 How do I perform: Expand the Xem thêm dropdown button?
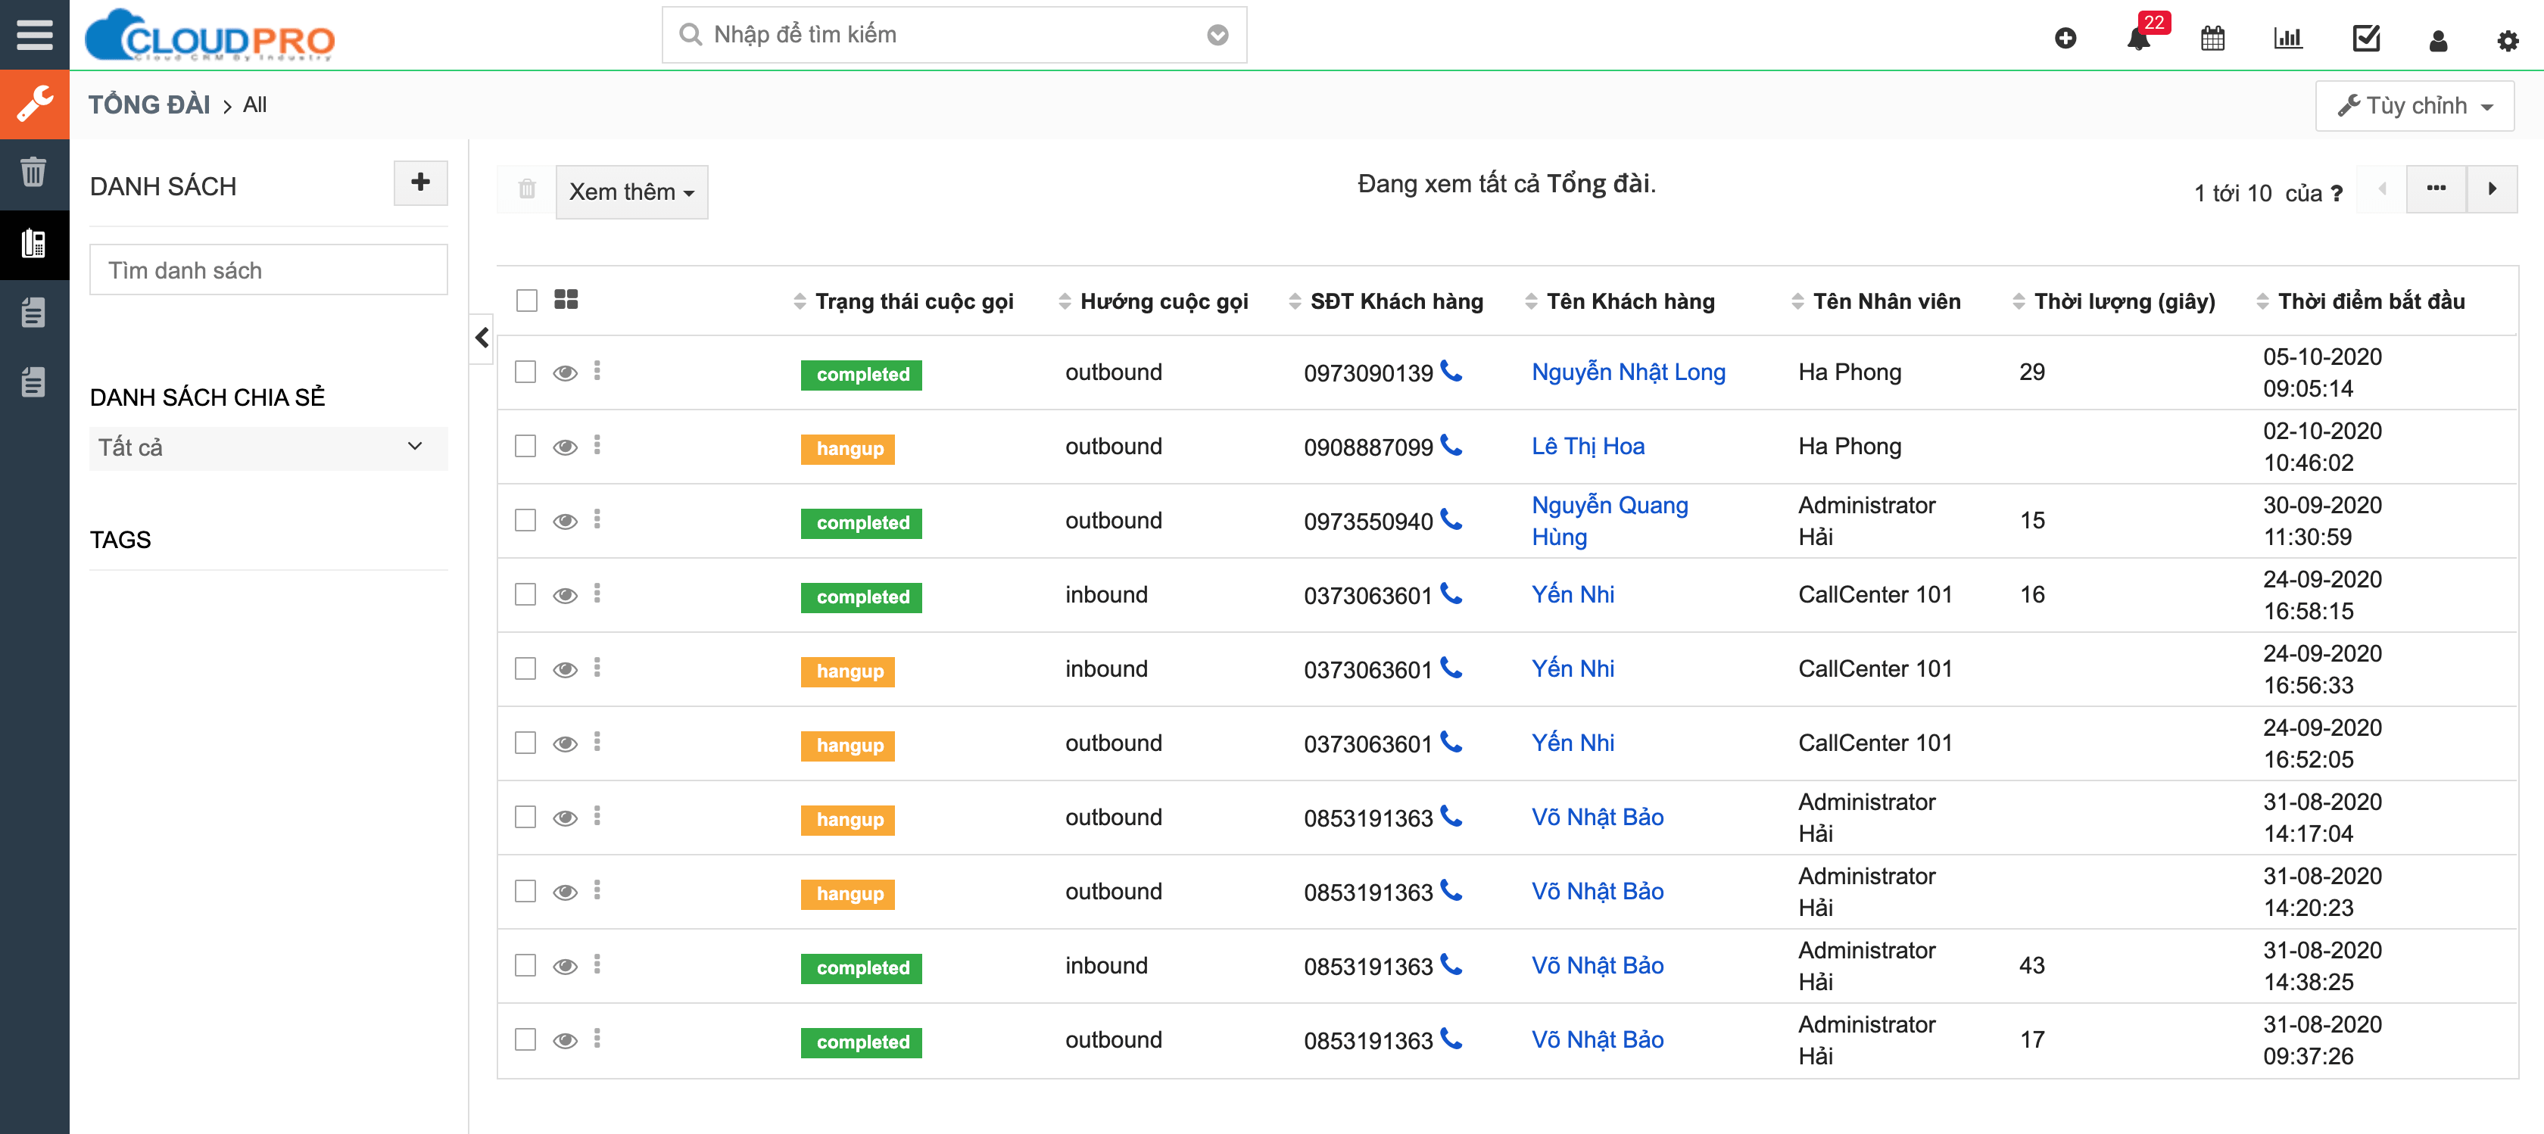point(629,190)
